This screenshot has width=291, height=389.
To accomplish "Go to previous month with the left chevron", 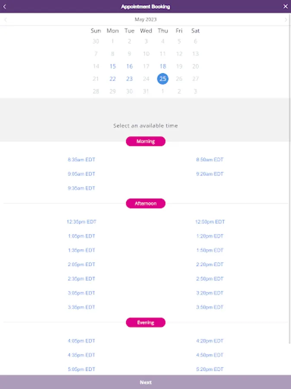I will coord(5,19).
